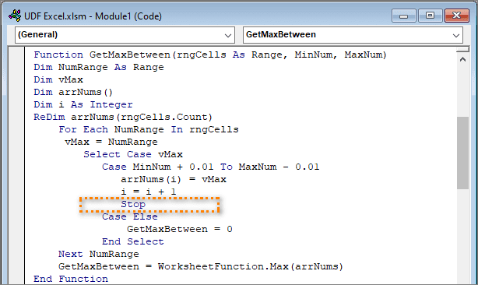Click the 'End Select' line
The image size is (478, 285).
(x=133, y=241)
